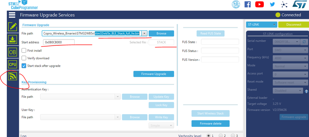Screen dimensions: 309x137
Task: Expand the firmware file path dropdown
Action: [x=144, y=33]
